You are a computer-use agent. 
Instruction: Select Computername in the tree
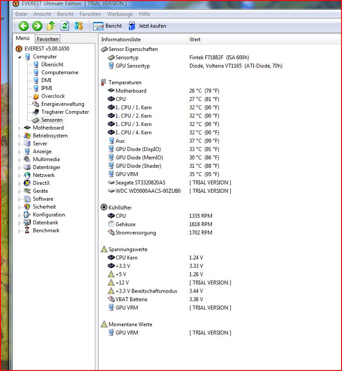[x=60, y=72]
